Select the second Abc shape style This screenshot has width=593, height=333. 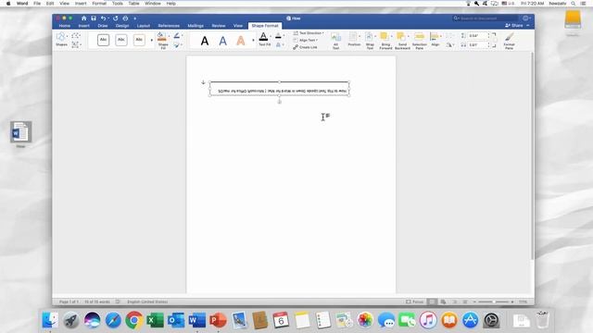coord(121,40)
